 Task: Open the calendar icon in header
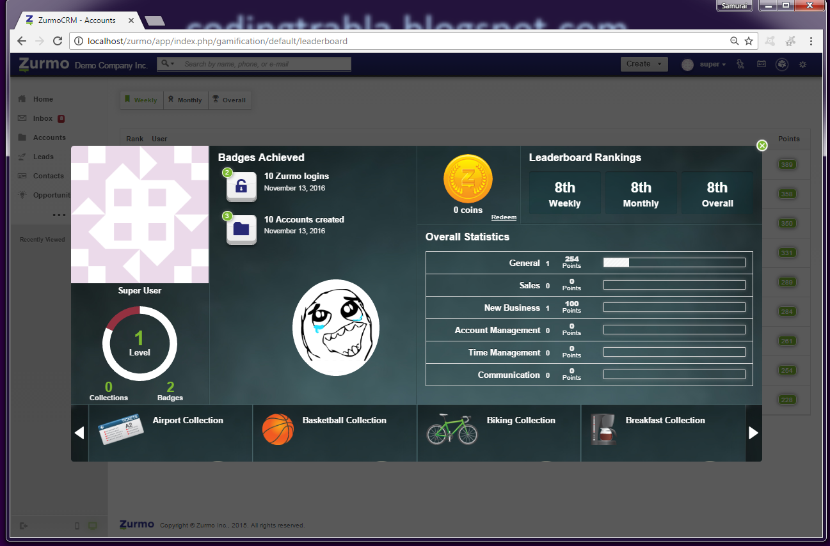(x=761, y=64)
